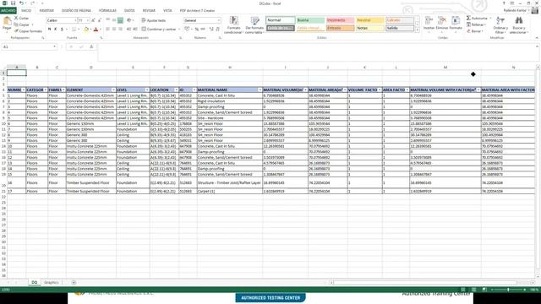
Task: Open the General number format dropdown
Action: point(218,20)
